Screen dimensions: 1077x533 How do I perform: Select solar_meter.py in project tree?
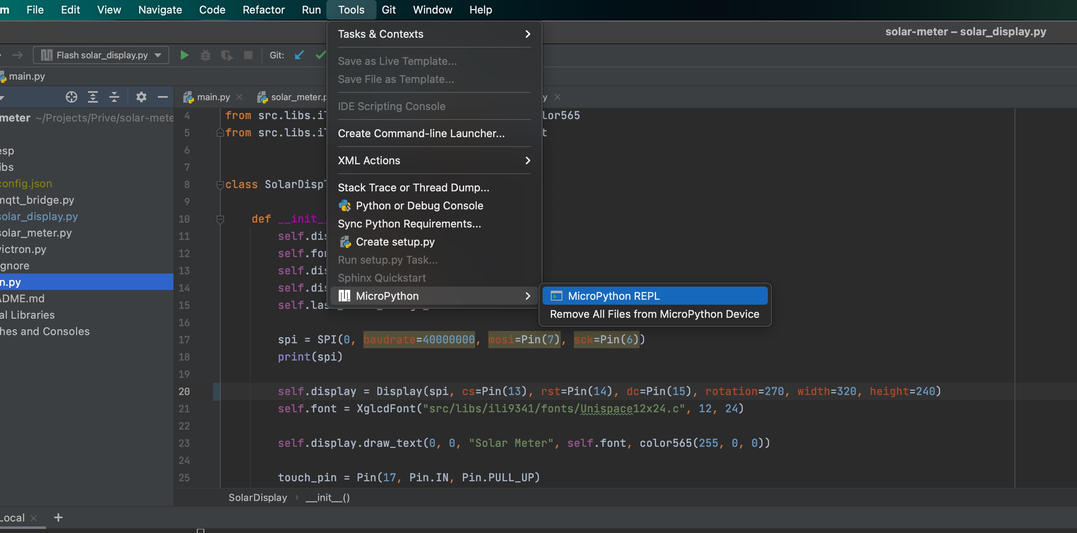click(x=36, y=233)
